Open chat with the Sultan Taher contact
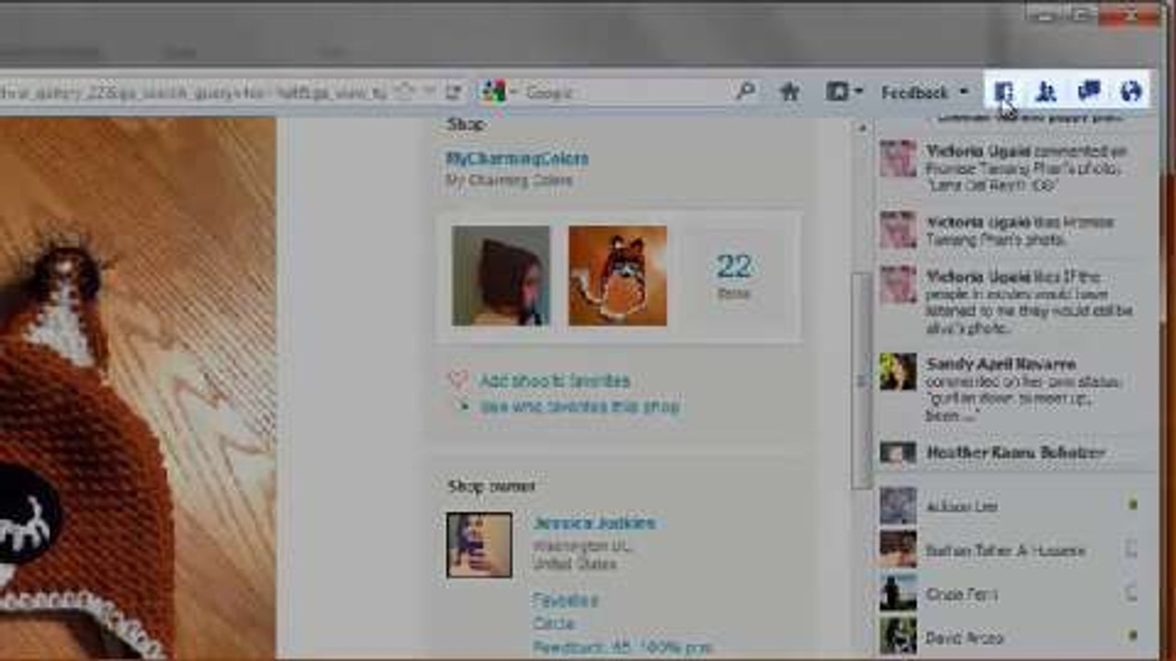This screenshot has height=661, width=1176. click(x=1014, y=550)
